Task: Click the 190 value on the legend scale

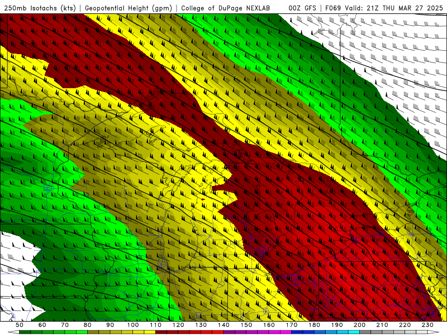Action: coord(337,325)
